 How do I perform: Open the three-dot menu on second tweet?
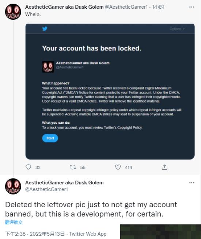[x=192, y=182]
